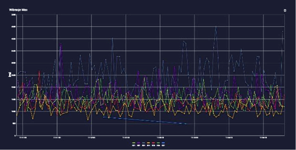This screenshot has height=150, width=296.
Task: Select the highest gray-blue peak data point
Action: point(216,27)
